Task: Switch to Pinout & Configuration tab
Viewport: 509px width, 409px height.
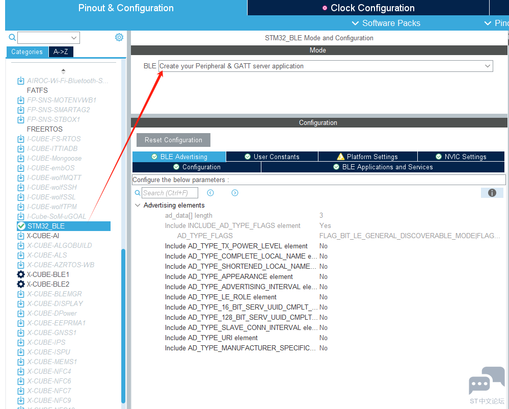Action: click(126, 8)
